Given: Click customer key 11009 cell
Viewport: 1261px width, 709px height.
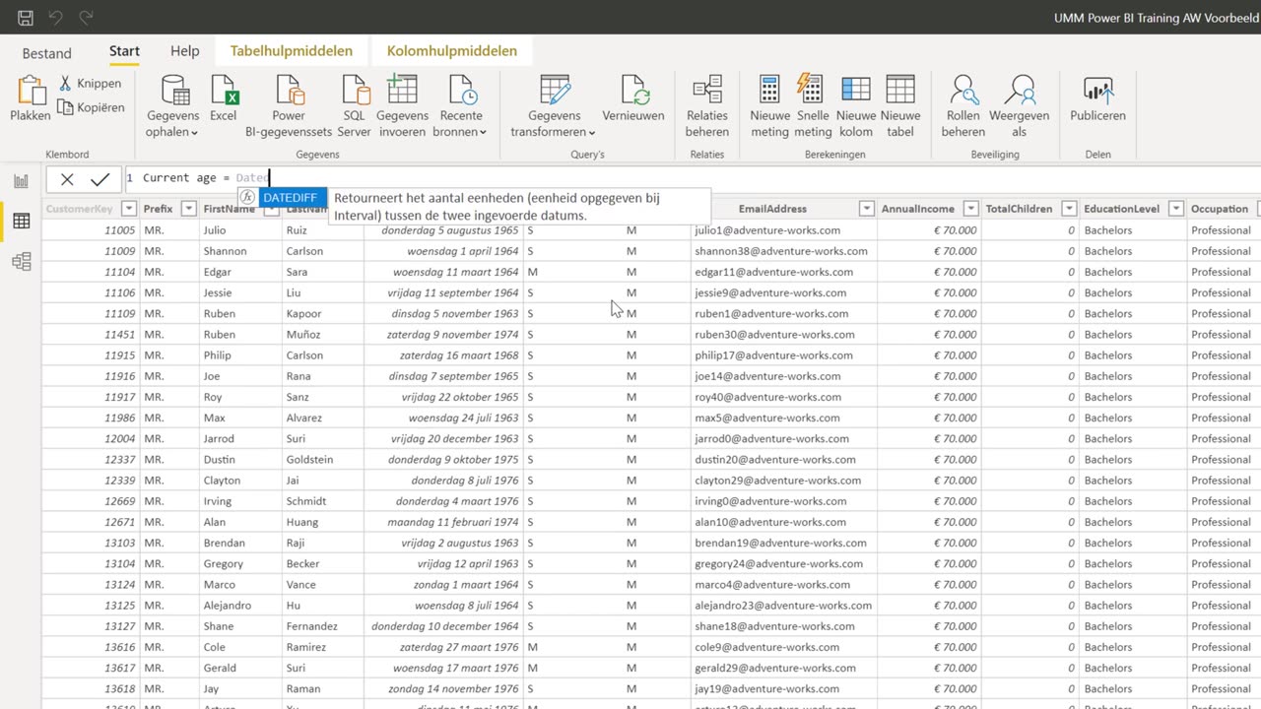Looking at the screenshot, I should click(119, 251).
